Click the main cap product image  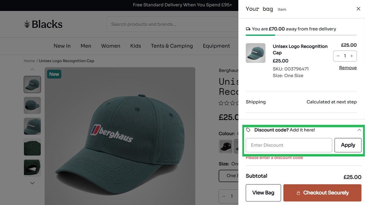[x=120, y=136]
